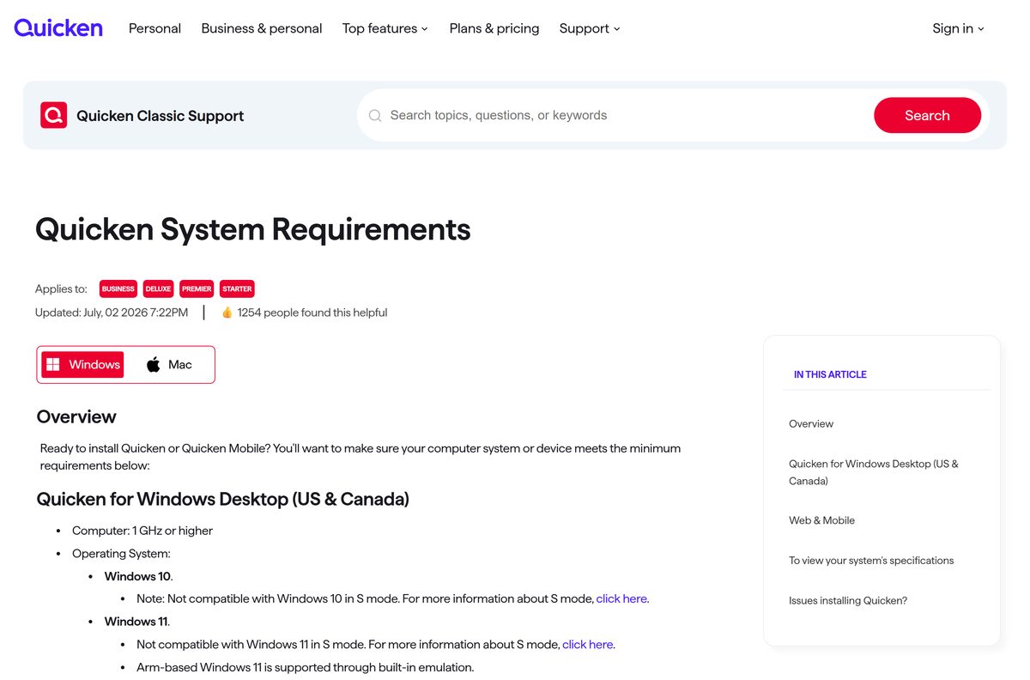Click the 'Quicken System Requirements' page title
The image size is (1030, 680).
click(253, 229)
